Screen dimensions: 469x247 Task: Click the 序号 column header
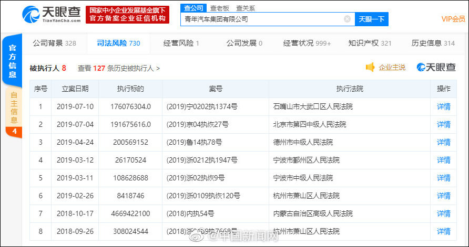pos(40,89)
